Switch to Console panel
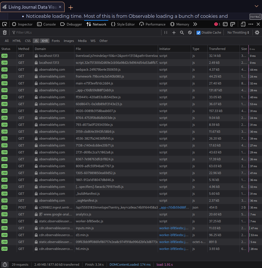This screenshot has height=268, width=262. pyautogui.click(x=47, y=24)
